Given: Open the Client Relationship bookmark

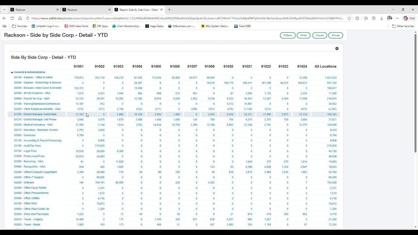Looking at the screenshot, I should coord(126,26).
